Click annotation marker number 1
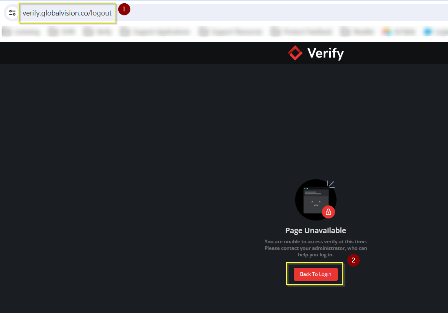This screenshot has height=313, width=448. point(124,9)
